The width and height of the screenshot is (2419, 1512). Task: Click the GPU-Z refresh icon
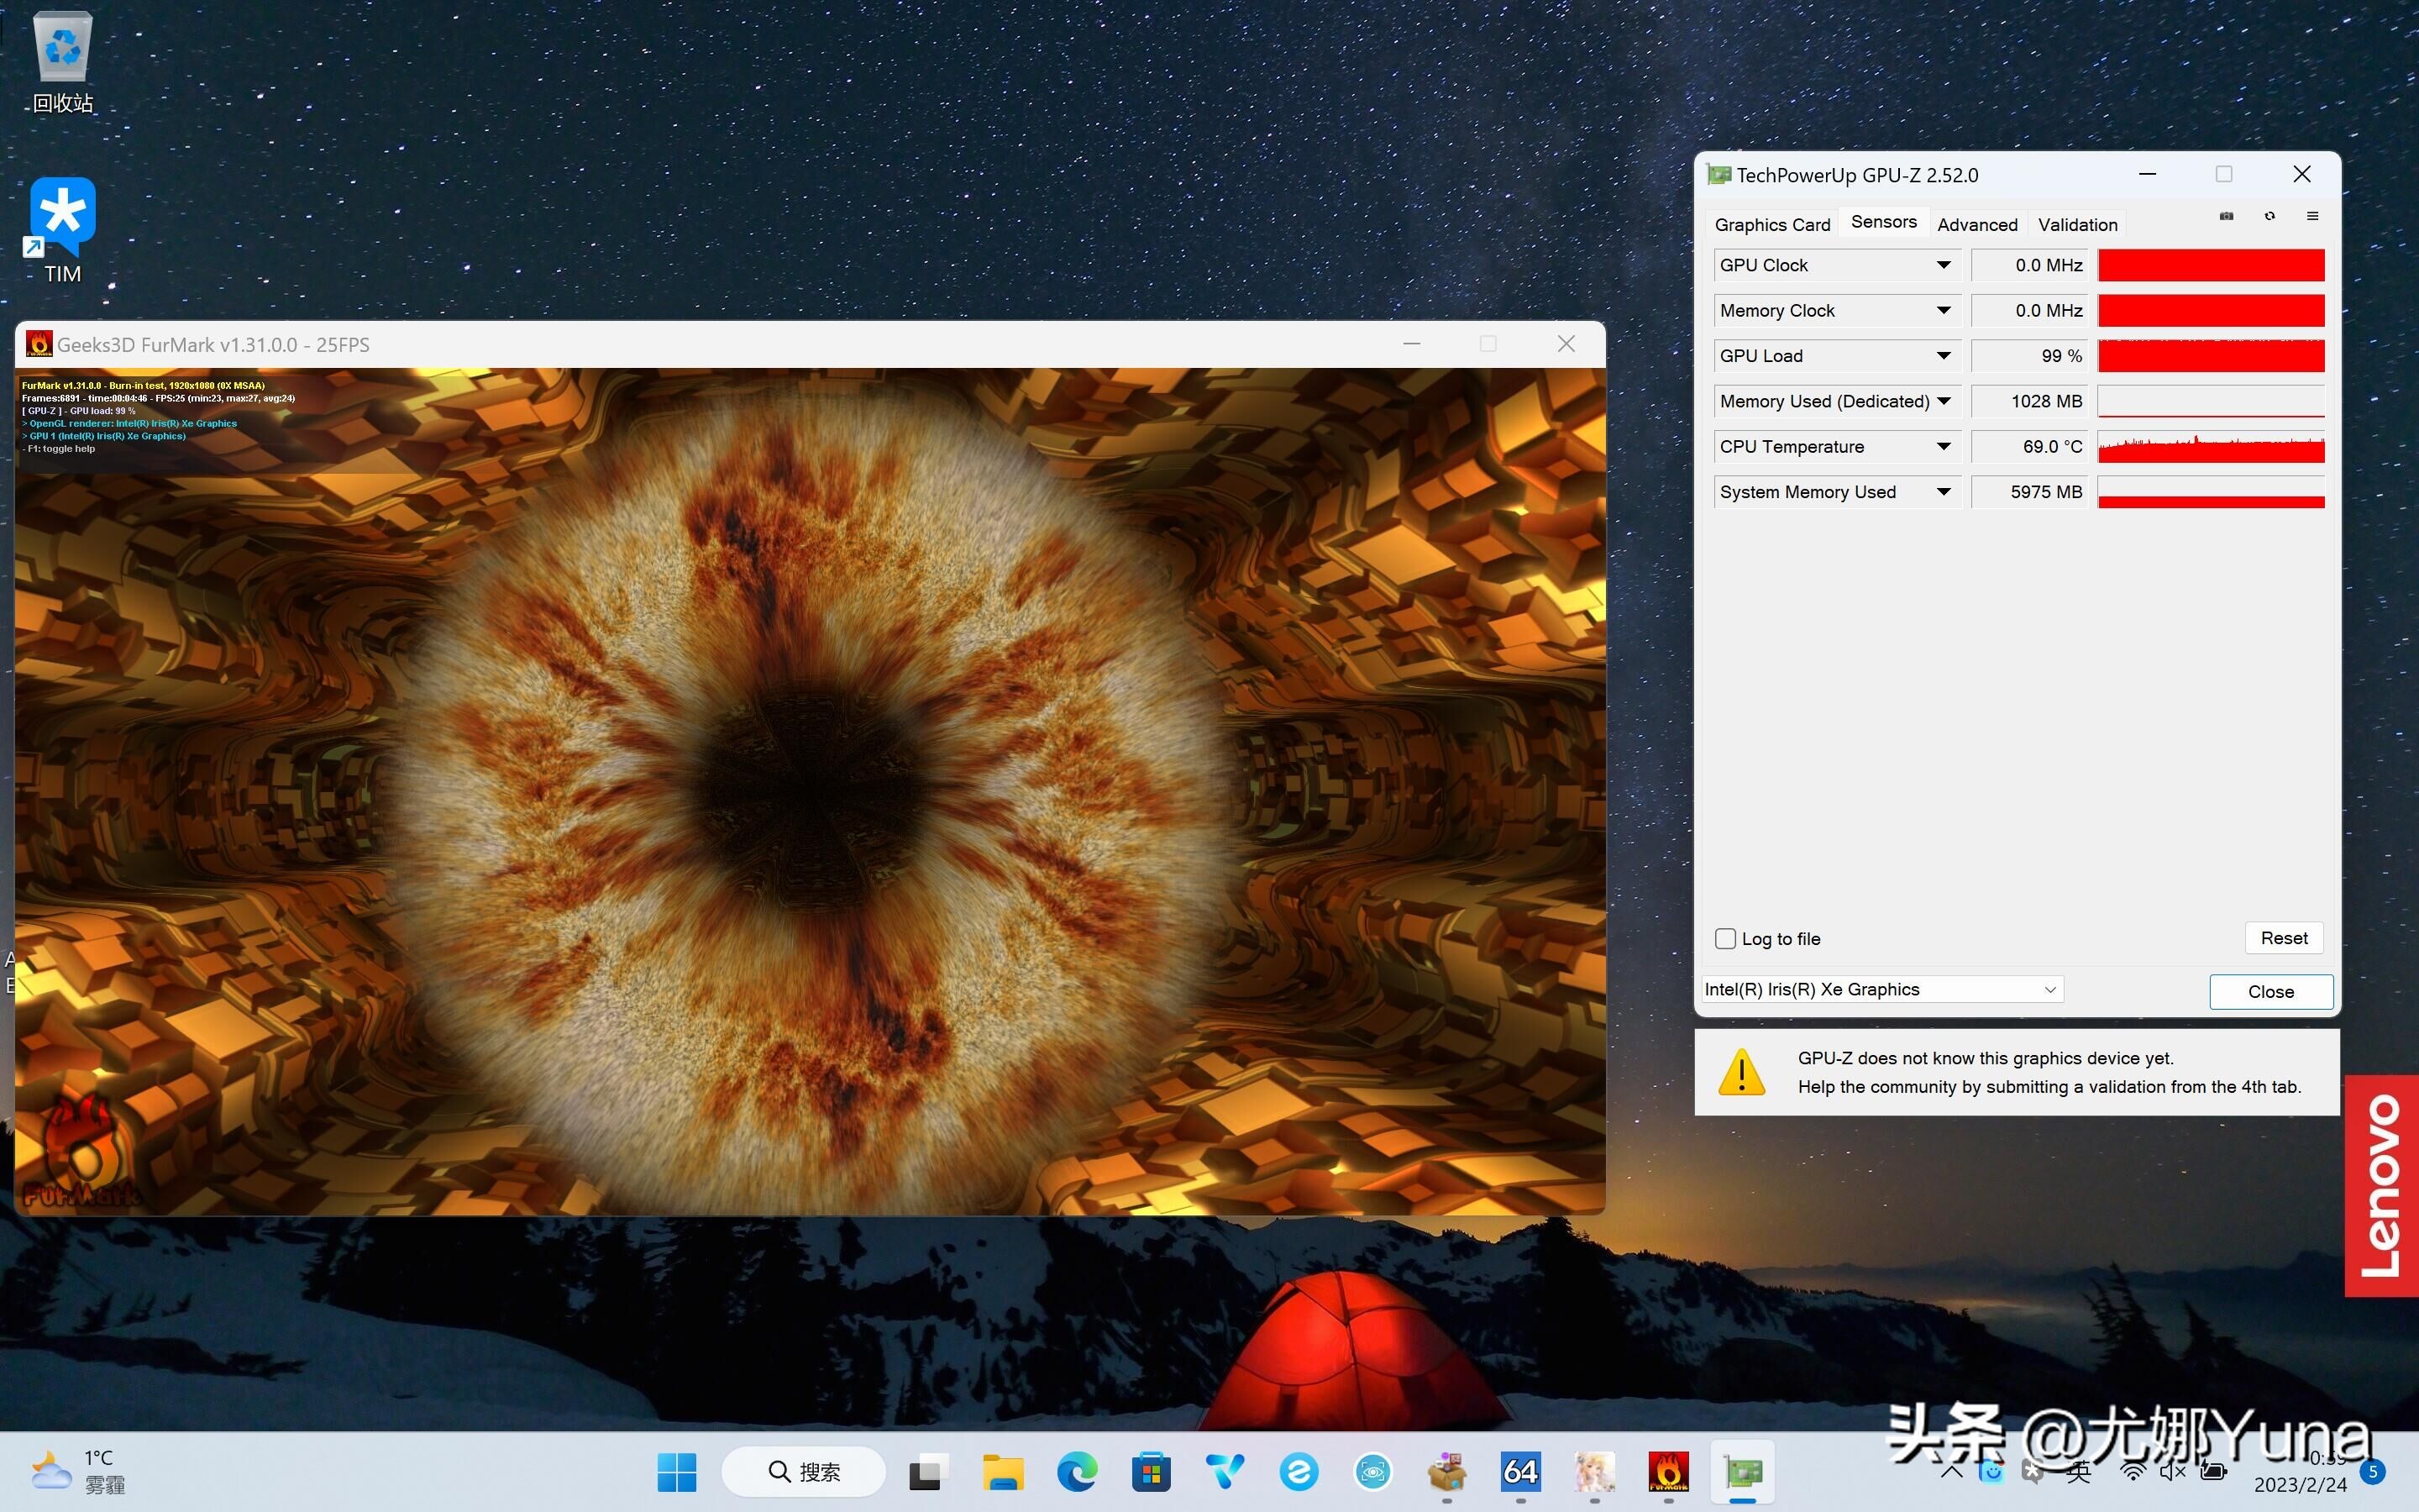[2270, 216]
